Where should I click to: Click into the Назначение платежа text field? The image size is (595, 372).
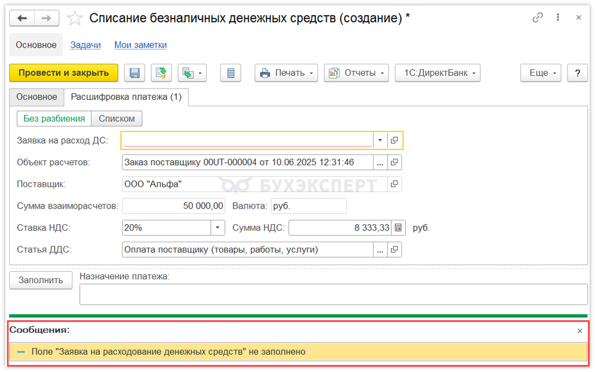coord(333,294)
